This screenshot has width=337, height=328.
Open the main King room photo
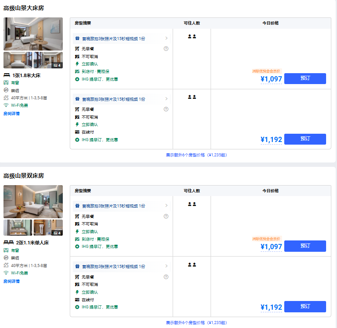point(33,34)
